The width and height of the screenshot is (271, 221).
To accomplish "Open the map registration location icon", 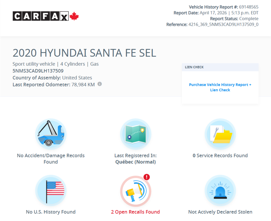I will point(136,134).
